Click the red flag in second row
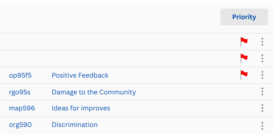273x136 pixels. click(x=244, y=58)
